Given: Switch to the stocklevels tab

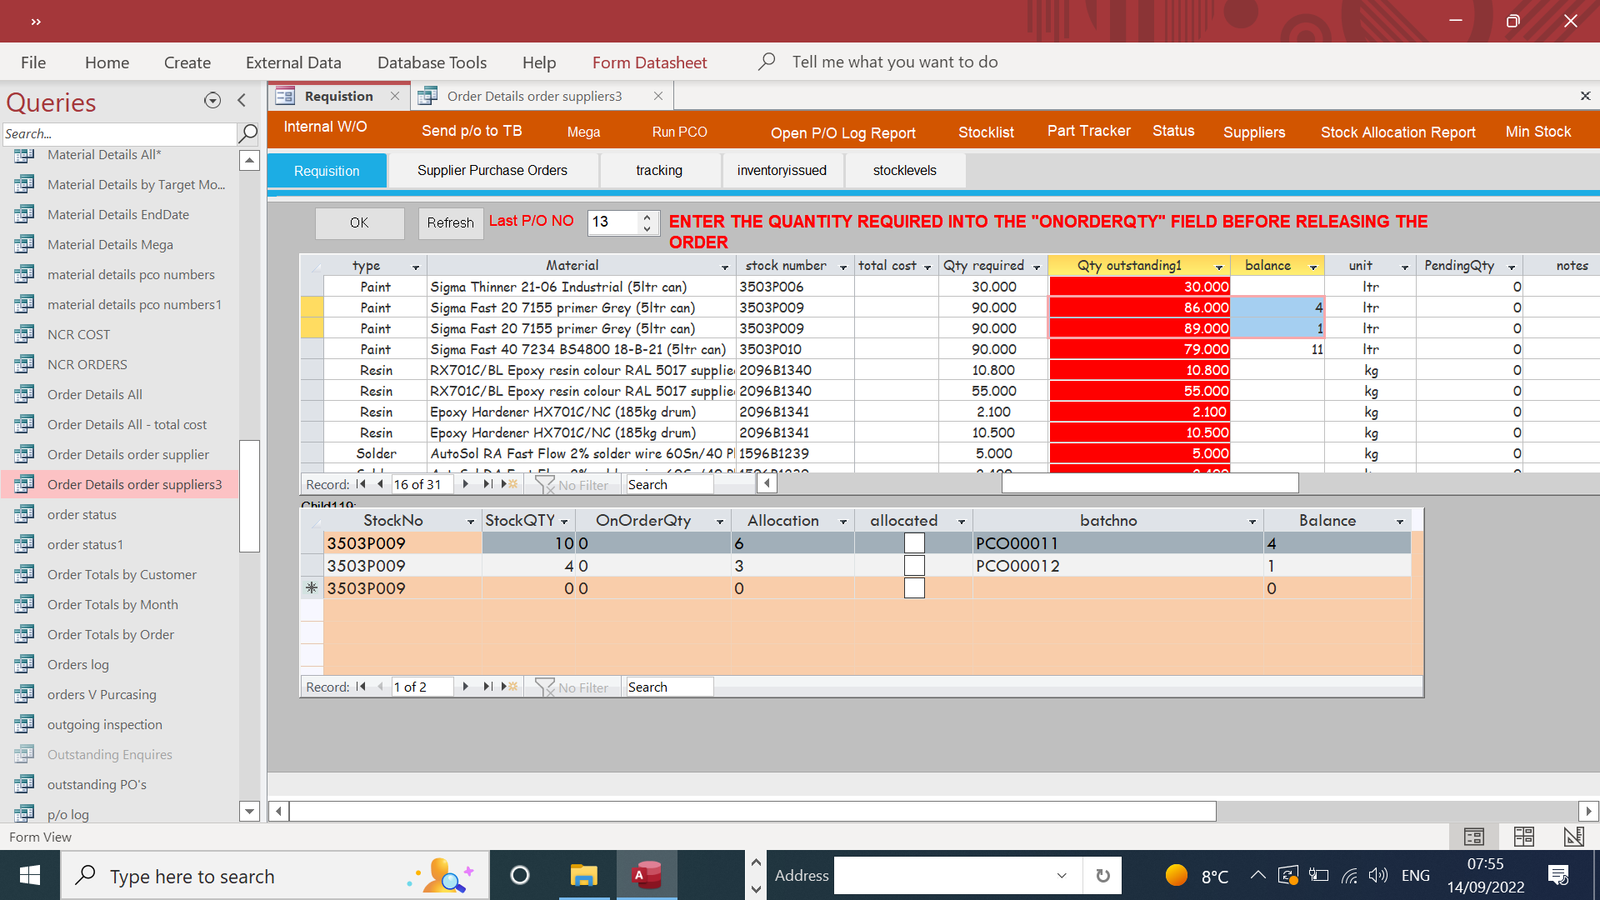Looking at the screenshot, I should pos(905,170).
